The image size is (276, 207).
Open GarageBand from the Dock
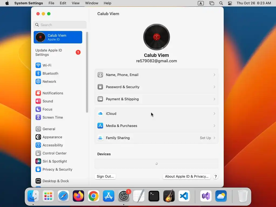pyautogui.click(x=169, y=196)
